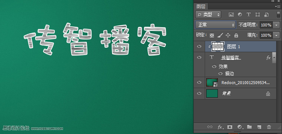Create new fill or adjustment layer icon
Screen dimensions: 282x134
pyautogui.click(x=240, y=127)
